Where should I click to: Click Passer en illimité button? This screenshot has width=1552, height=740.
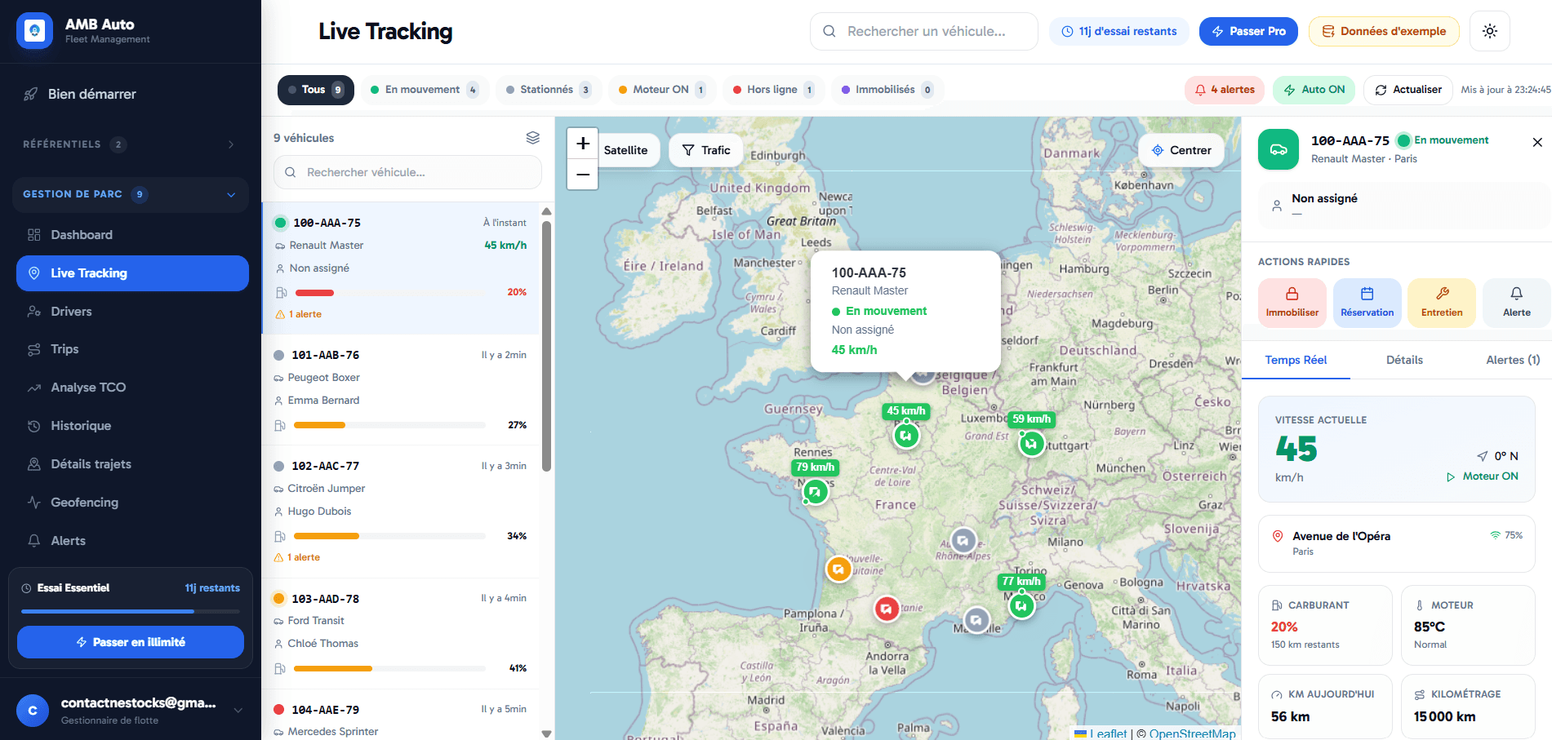pyautogui.click(x=131, y=642)
